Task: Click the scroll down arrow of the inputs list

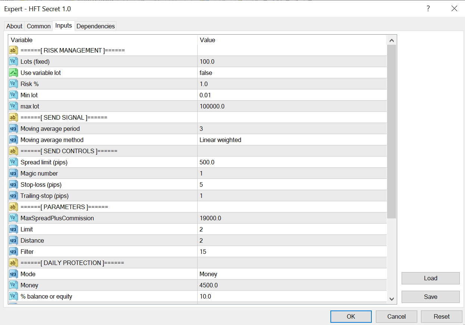Action: click(x=392, y=299)
